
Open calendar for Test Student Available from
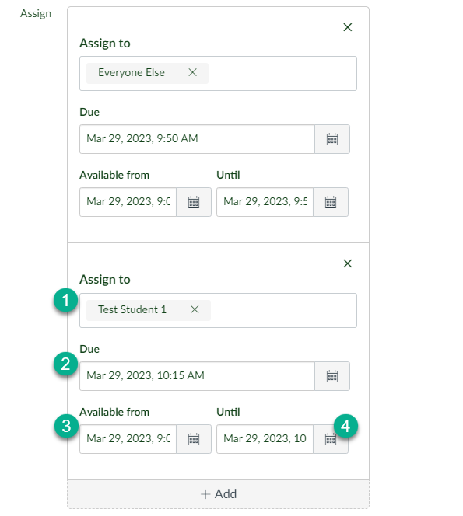[194, 439]
